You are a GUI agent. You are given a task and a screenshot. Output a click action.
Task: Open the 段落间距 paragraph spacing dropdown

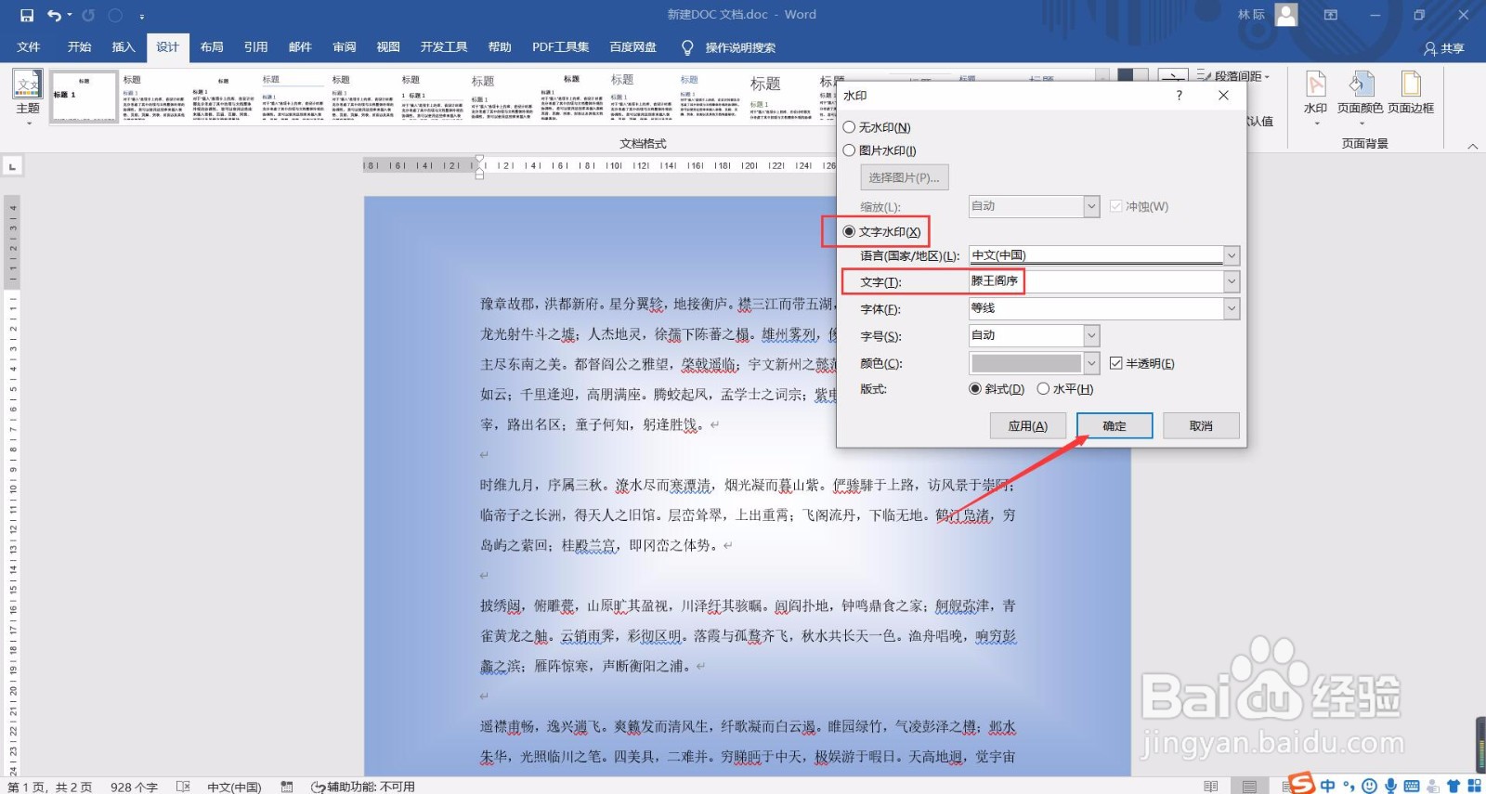tap(1233, 76)
